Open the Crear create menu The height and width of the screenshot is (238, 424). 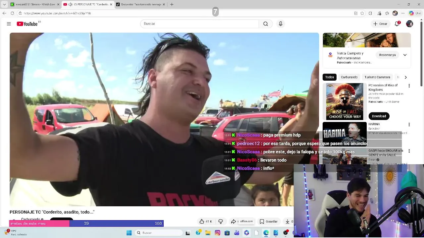point(380,24)
